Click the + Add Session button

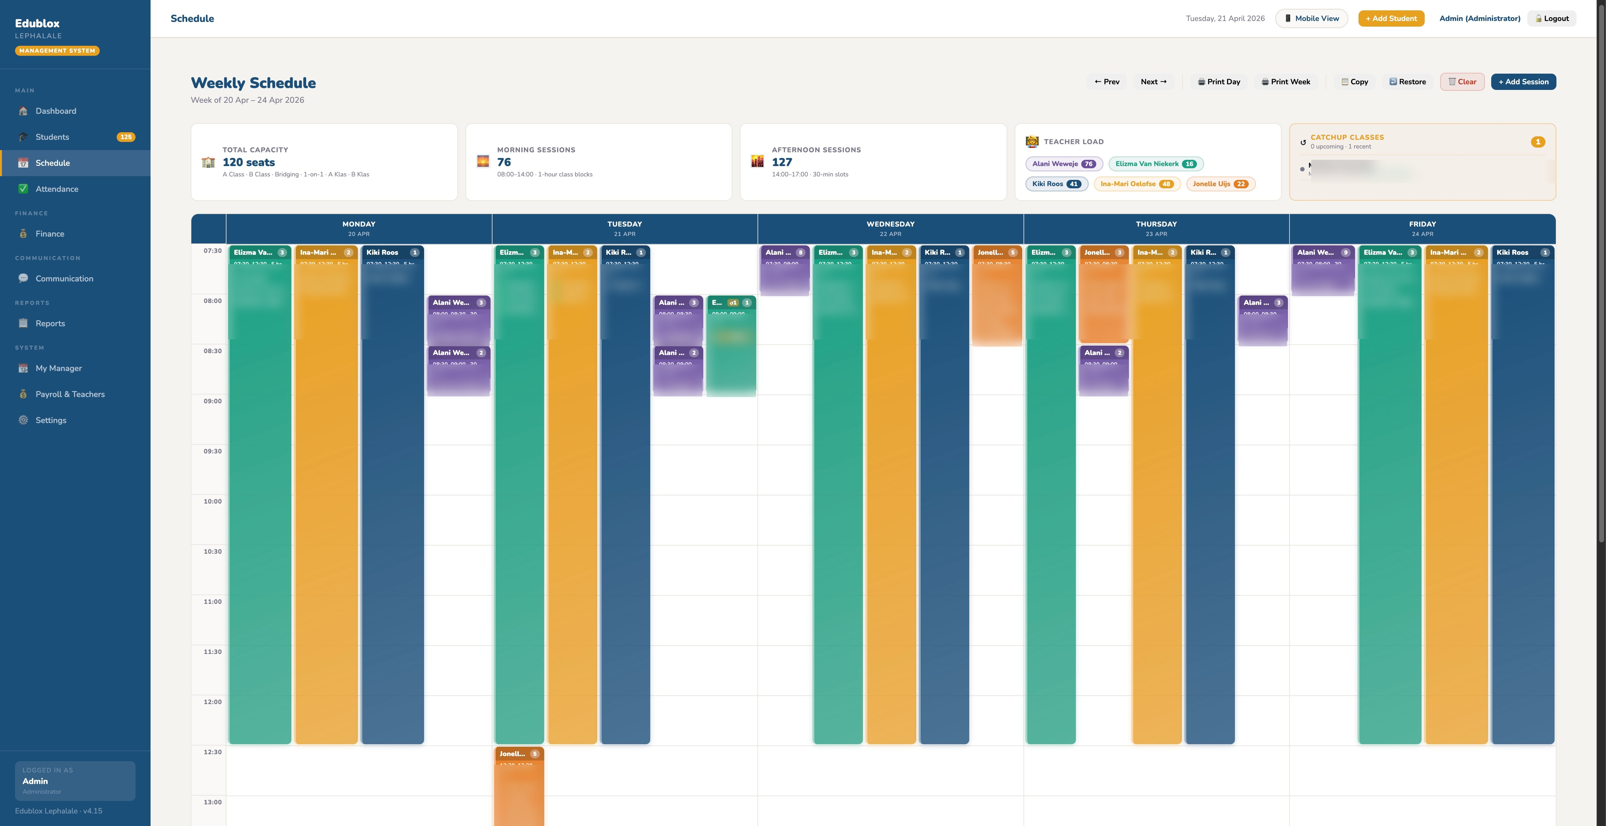[1523, 81]
